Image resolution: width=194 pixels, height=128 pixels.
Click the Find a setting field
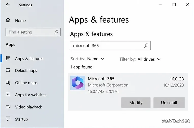pos(33,32)
